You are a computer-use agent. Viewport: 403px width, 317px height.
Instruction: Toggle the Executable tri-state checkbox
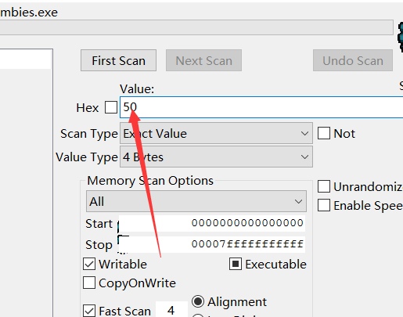[236, 264]
